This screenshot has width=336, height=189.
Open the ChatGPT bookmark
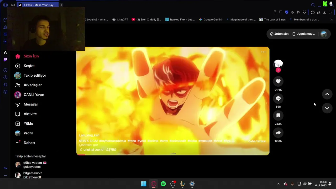pyautogui.click(x=120, y=19)
